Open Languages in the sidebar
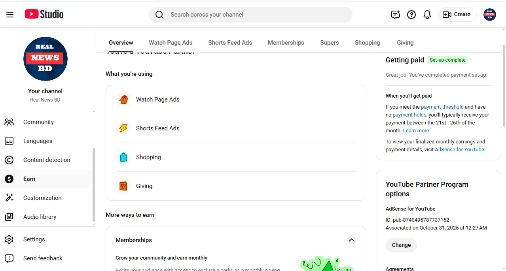Viewport: 506px width, 271px height. tap(45, 141)
